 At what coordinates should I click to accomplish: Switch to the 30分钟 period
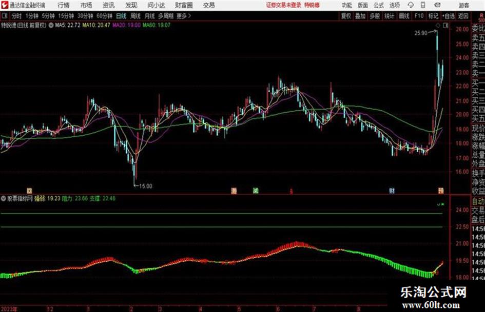click(x=85, y=16)
